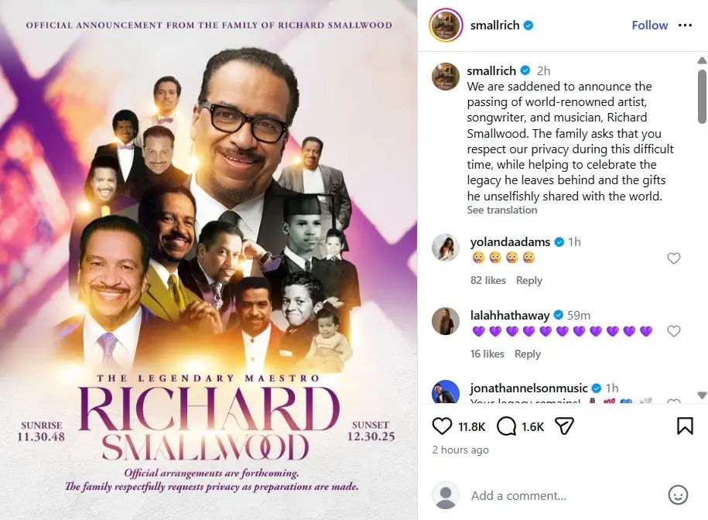Like the post with the heart icon

point(442,426)
